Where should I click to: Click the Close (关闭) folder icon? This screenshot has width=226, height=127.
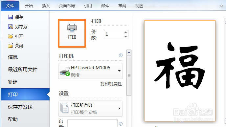click(11, 46)
